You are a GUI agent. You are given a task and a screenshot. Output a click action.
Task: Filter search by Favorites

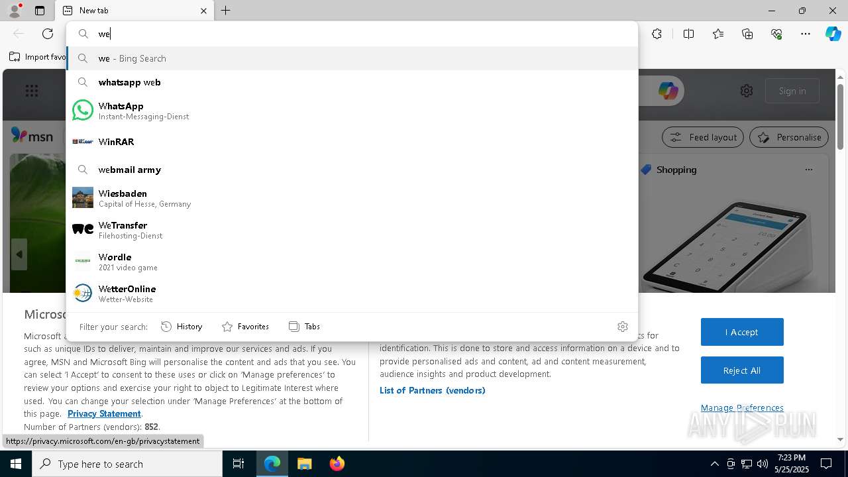pyautogui.click(x=245, y=327)
